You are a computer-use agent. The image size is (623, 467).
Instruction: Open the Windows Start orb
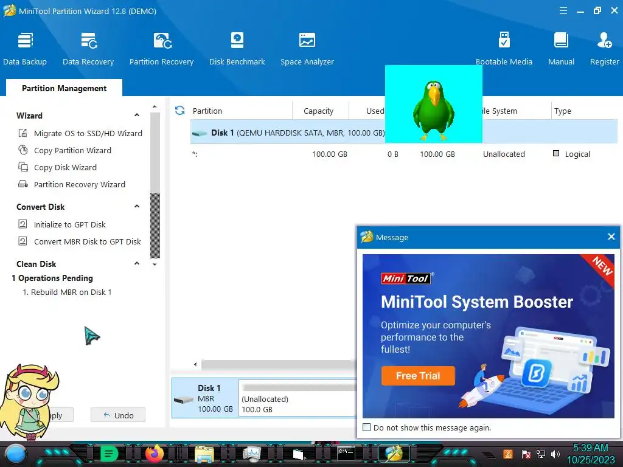[16, 454]
